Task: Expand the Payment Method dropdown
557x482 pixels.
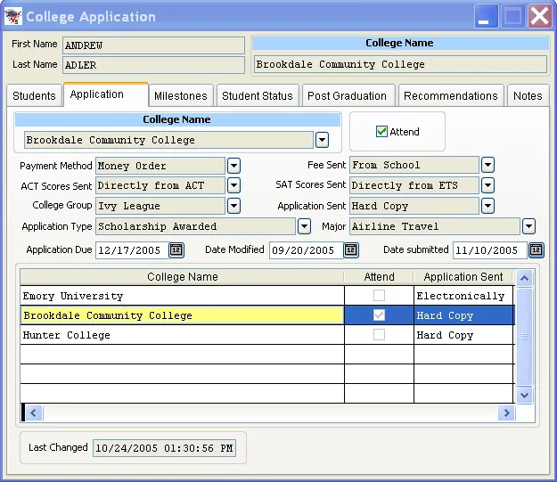Action: (233, 165)
